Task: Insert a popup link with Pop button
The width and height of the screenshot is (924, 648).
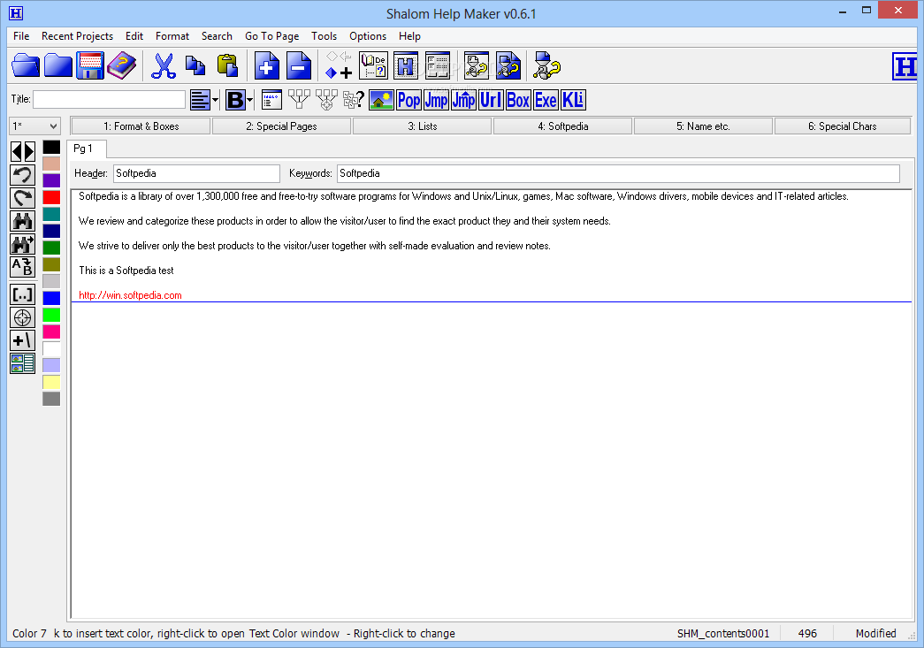Action: point(409,100)
